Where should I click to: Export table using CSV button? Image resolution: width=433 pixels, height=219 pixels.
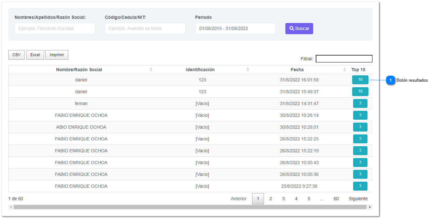pyautogui.click(x=16, y=55)
